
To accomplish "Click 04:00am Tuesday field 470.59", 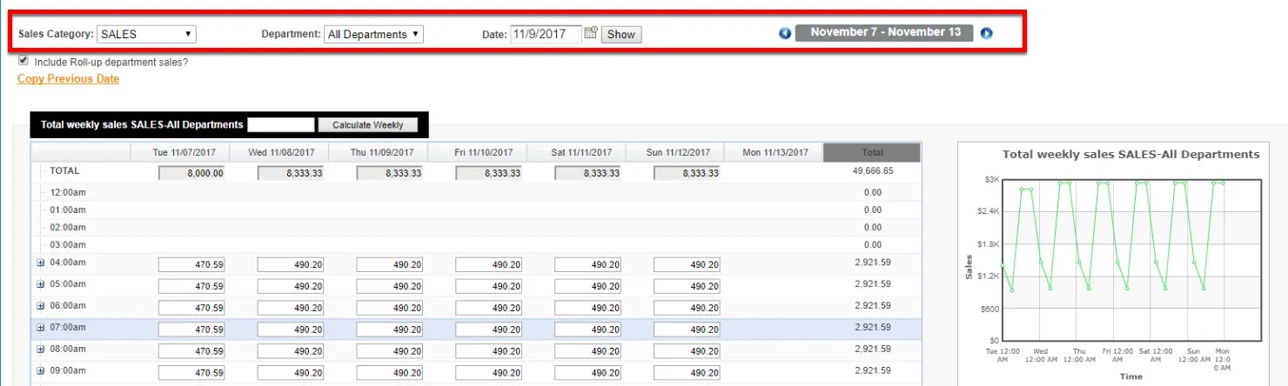I will click(191, 264).
